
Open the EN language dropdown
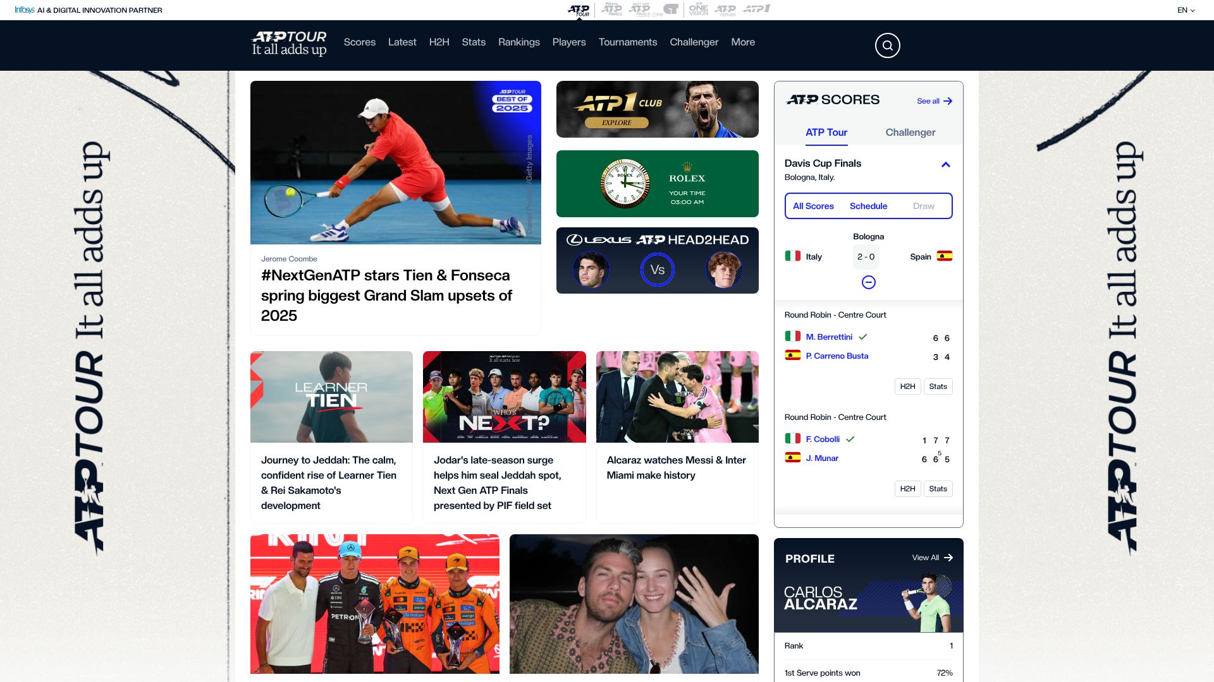1186,10
